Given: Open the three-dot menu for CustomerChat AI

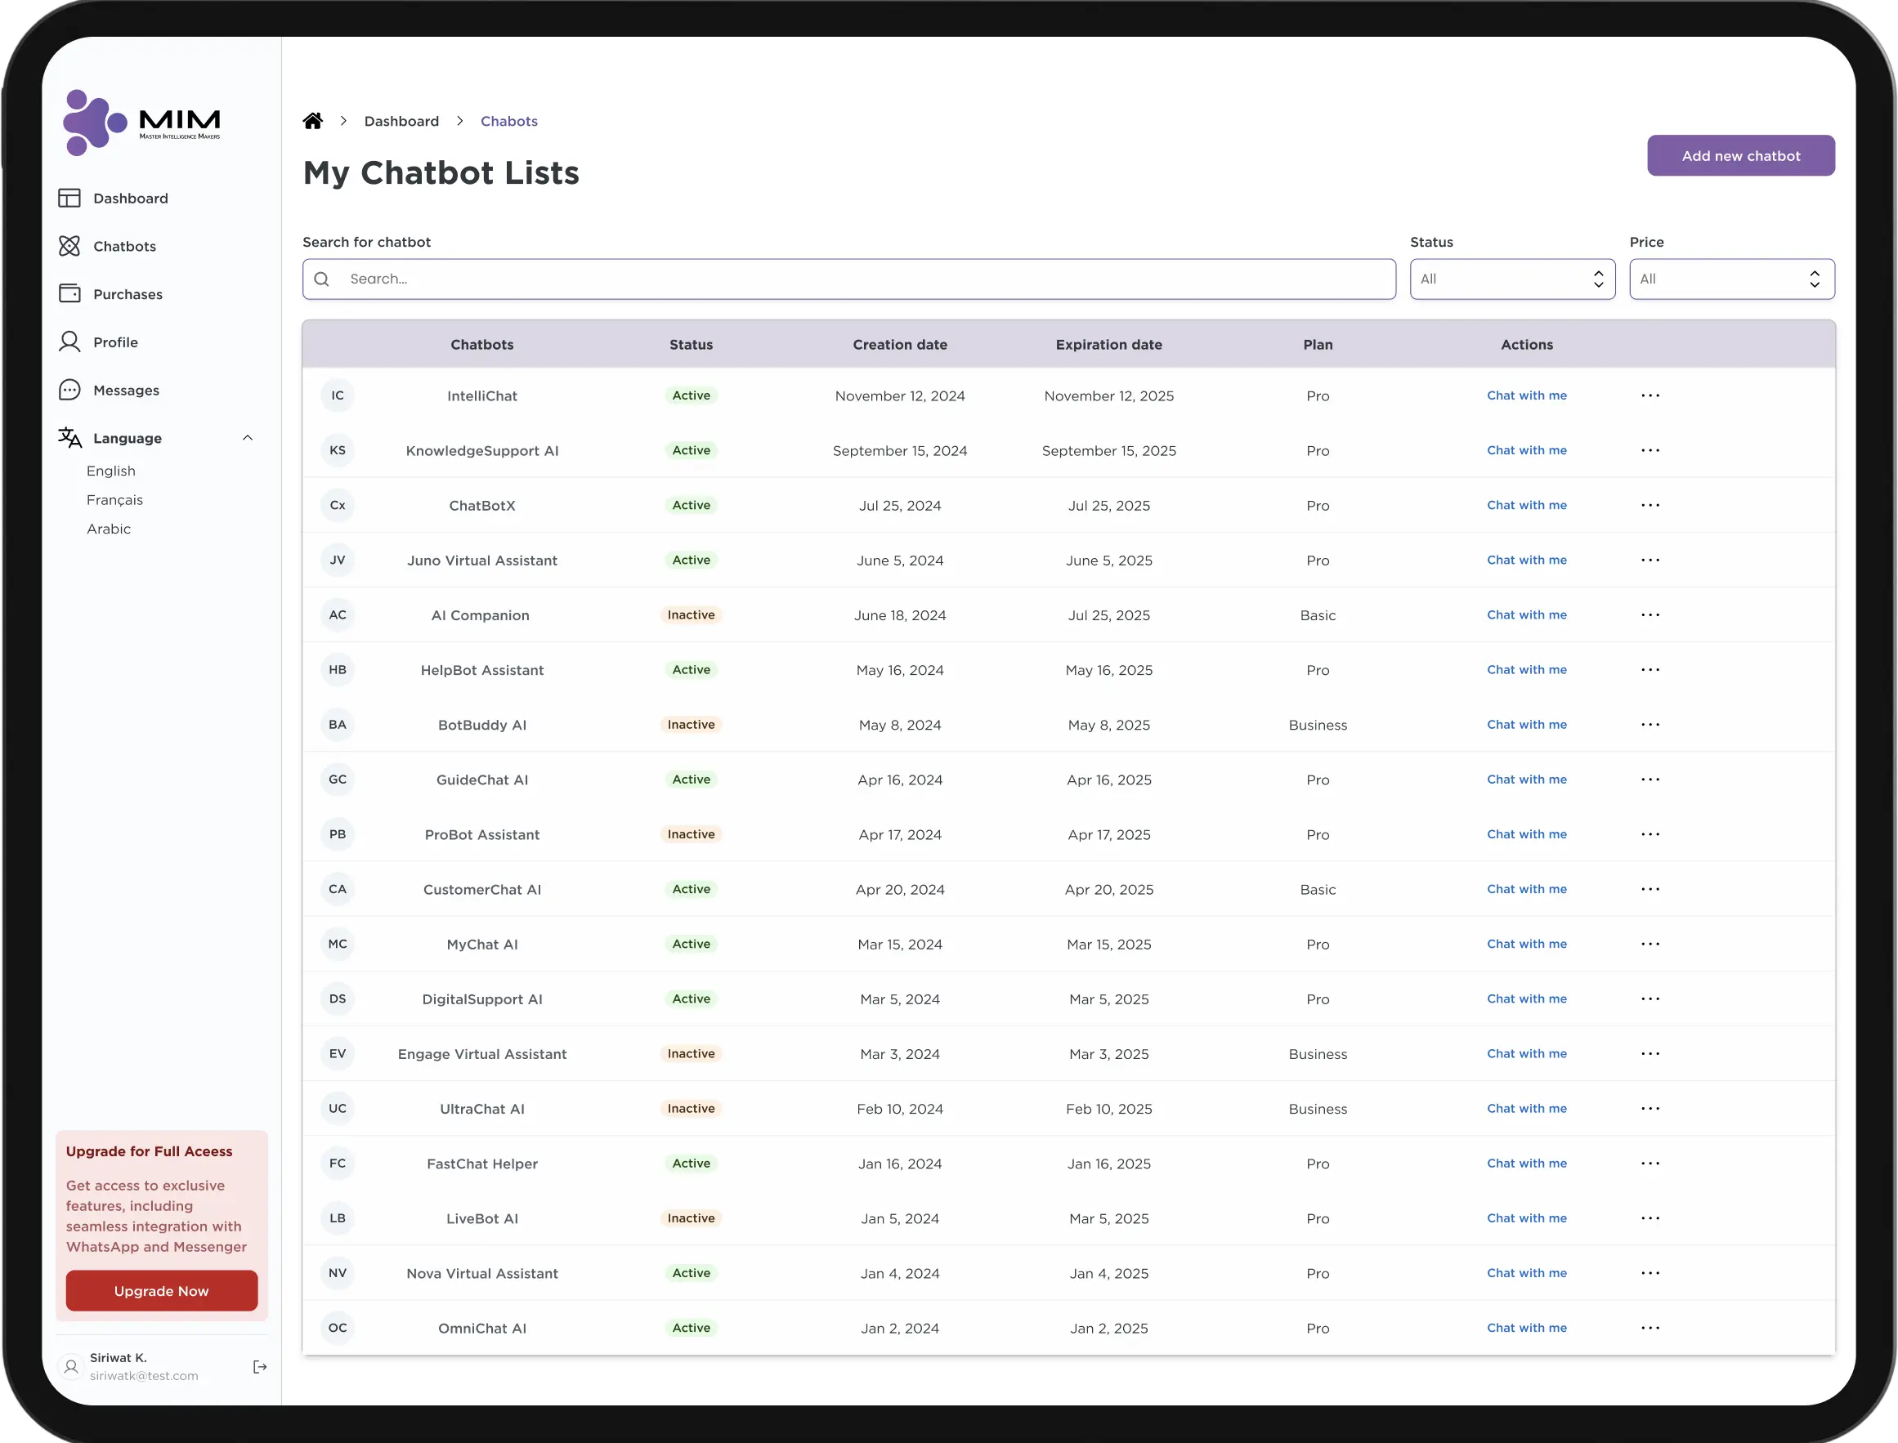Looking at the screenshot, I should point(1650,889).
